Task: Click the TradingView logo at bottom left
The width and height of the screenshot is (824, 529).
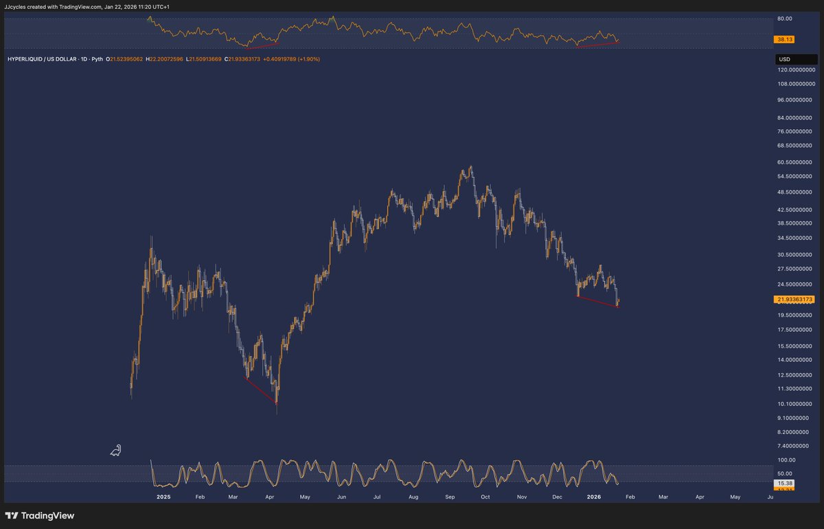Action: 39,515
